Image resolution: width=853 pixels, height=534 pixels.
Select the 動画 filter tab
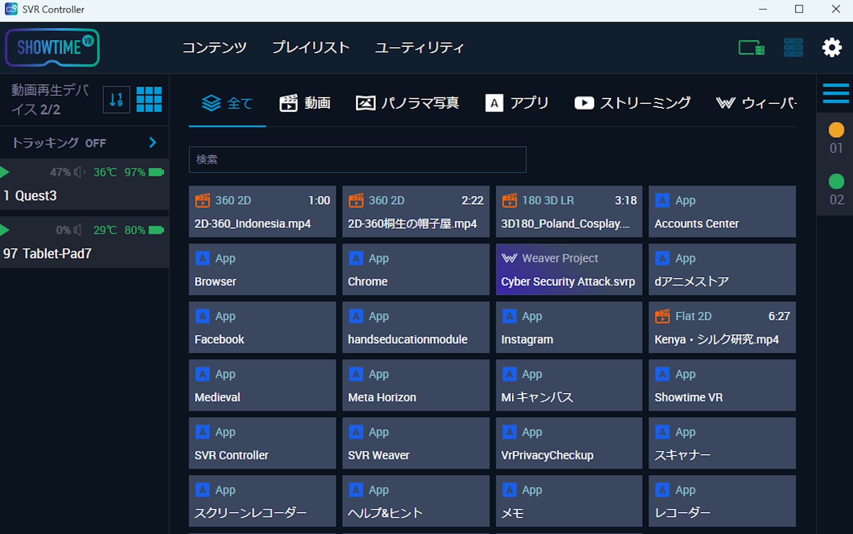point(305,103)
